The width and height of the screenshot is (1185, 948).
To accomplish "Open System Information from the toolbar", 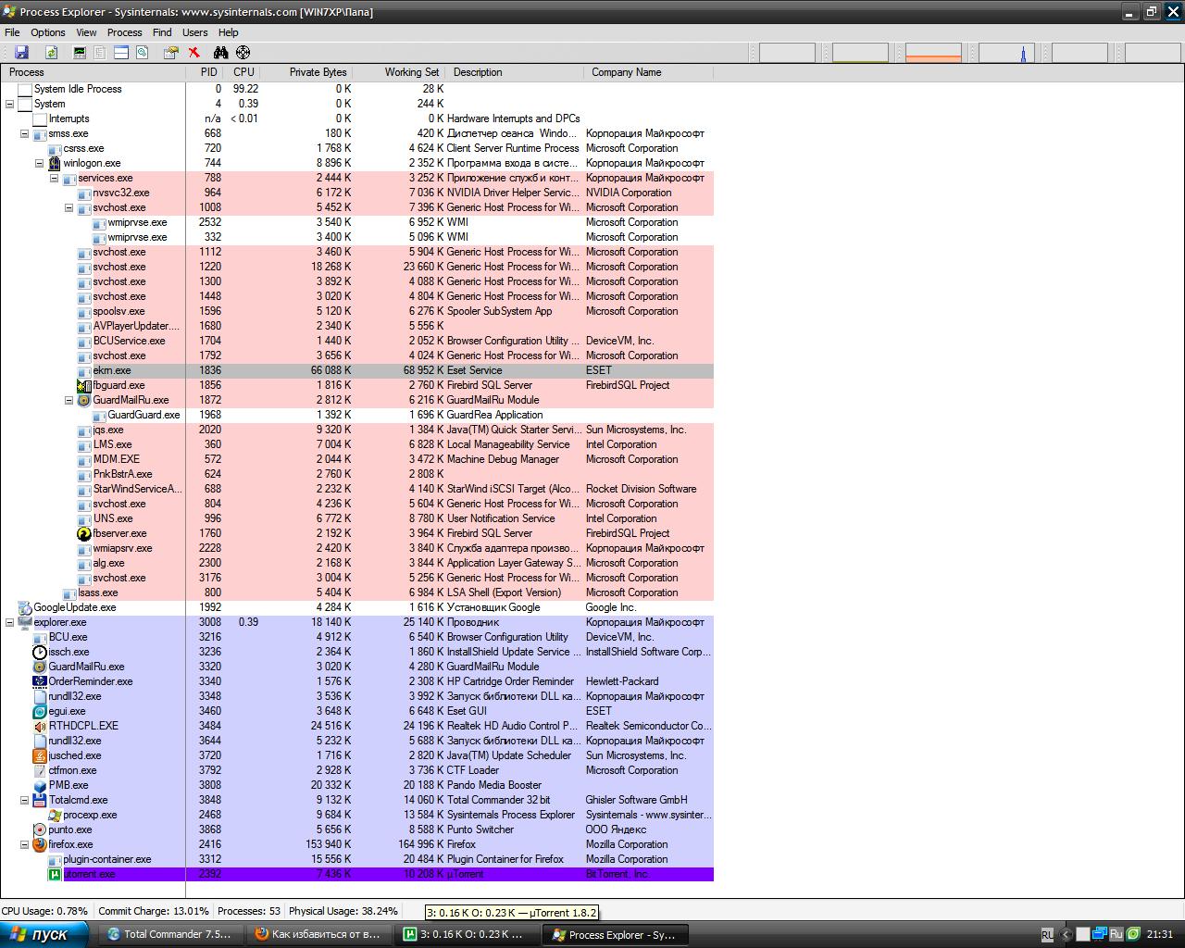I will point(80,53).
